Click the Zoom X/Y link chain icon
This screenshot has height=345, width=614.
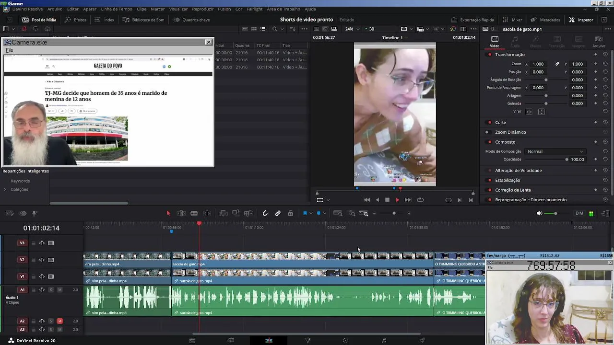557,64
